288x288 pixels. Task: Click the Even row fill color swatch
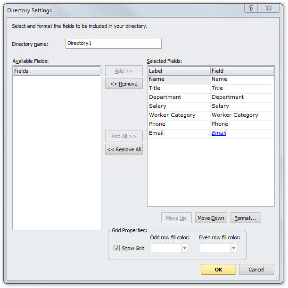coord(215,248)
